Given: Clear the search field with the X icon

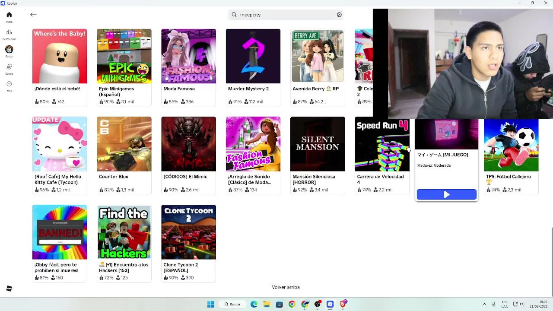Looking at the screenshot, I should pyautogui.click(x=339, y=15).
